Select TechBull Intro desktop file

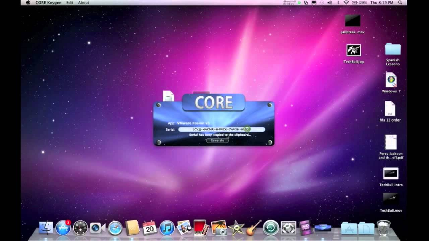point(391,177)
